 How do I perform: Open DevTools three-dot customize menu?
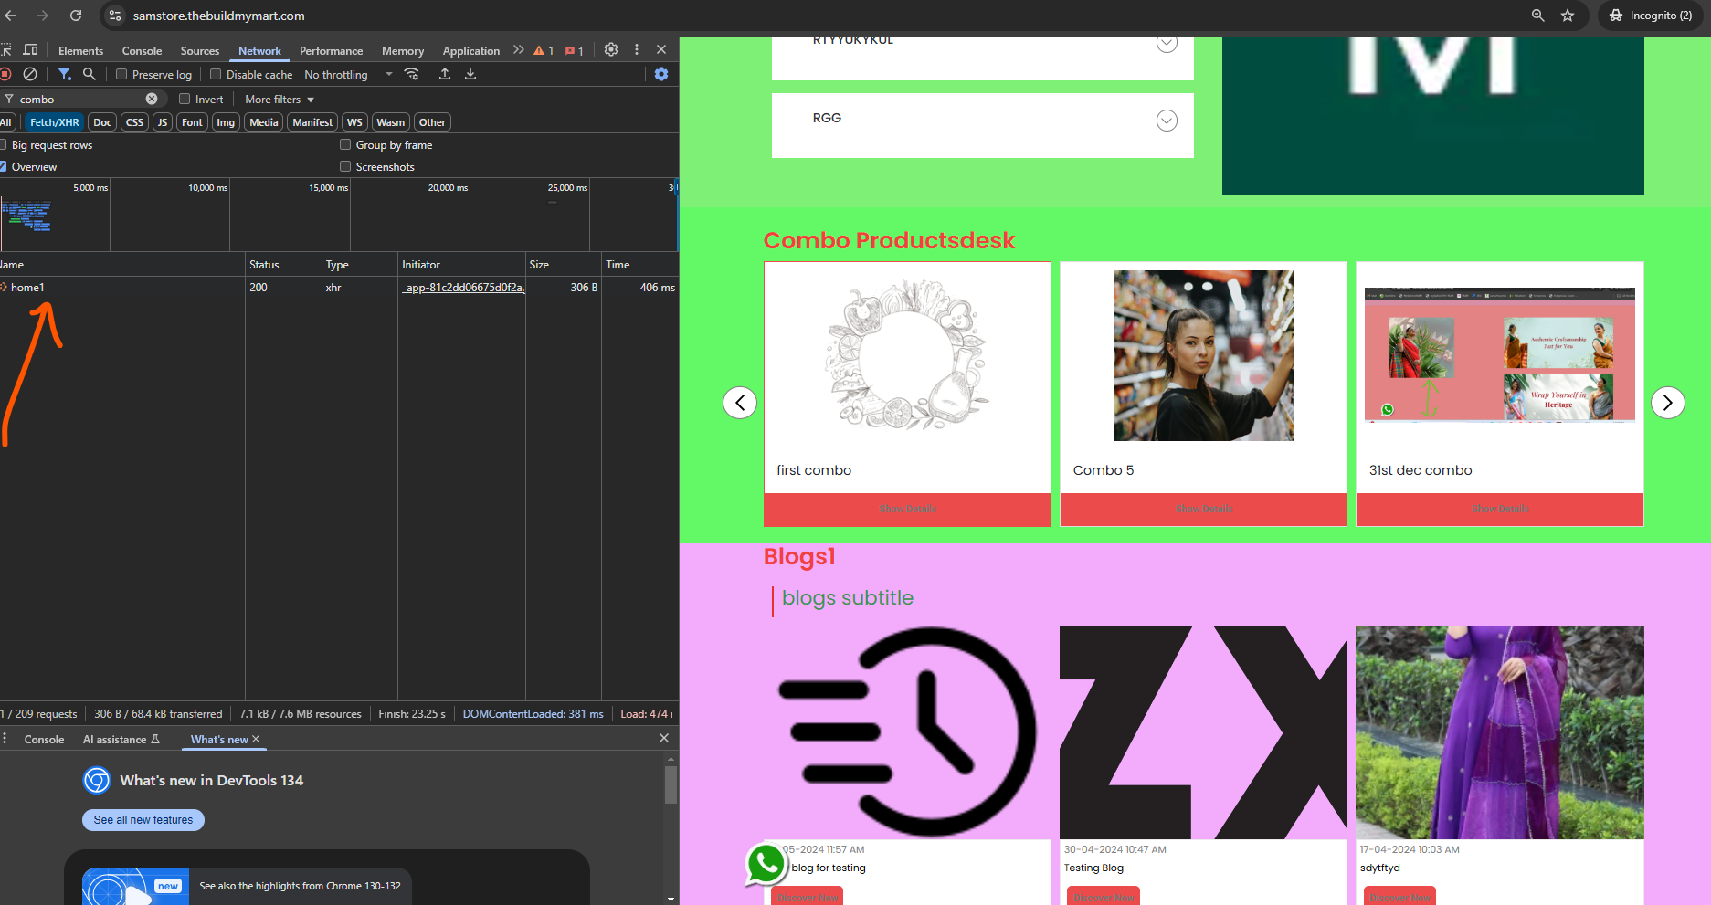(x=637, y=50)
